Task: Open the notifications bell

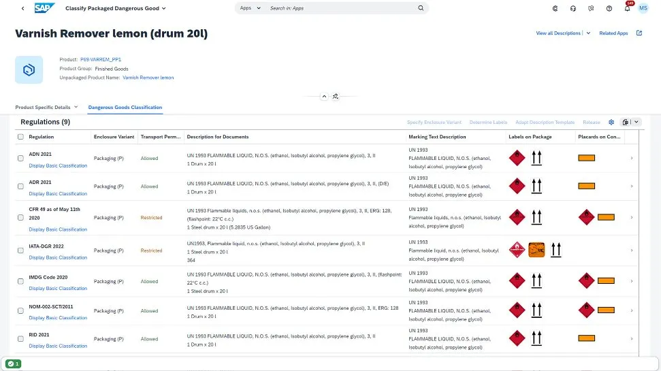Action: [627, 9]
